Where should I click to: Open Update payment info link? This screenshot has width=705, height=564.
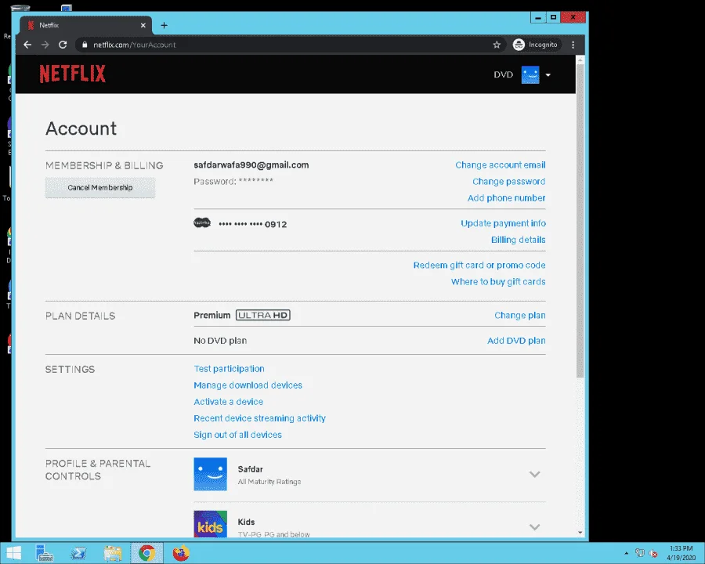(503, 223)
